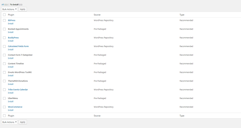Check the Calculated Fields Form checkbox

click(4, 46)
